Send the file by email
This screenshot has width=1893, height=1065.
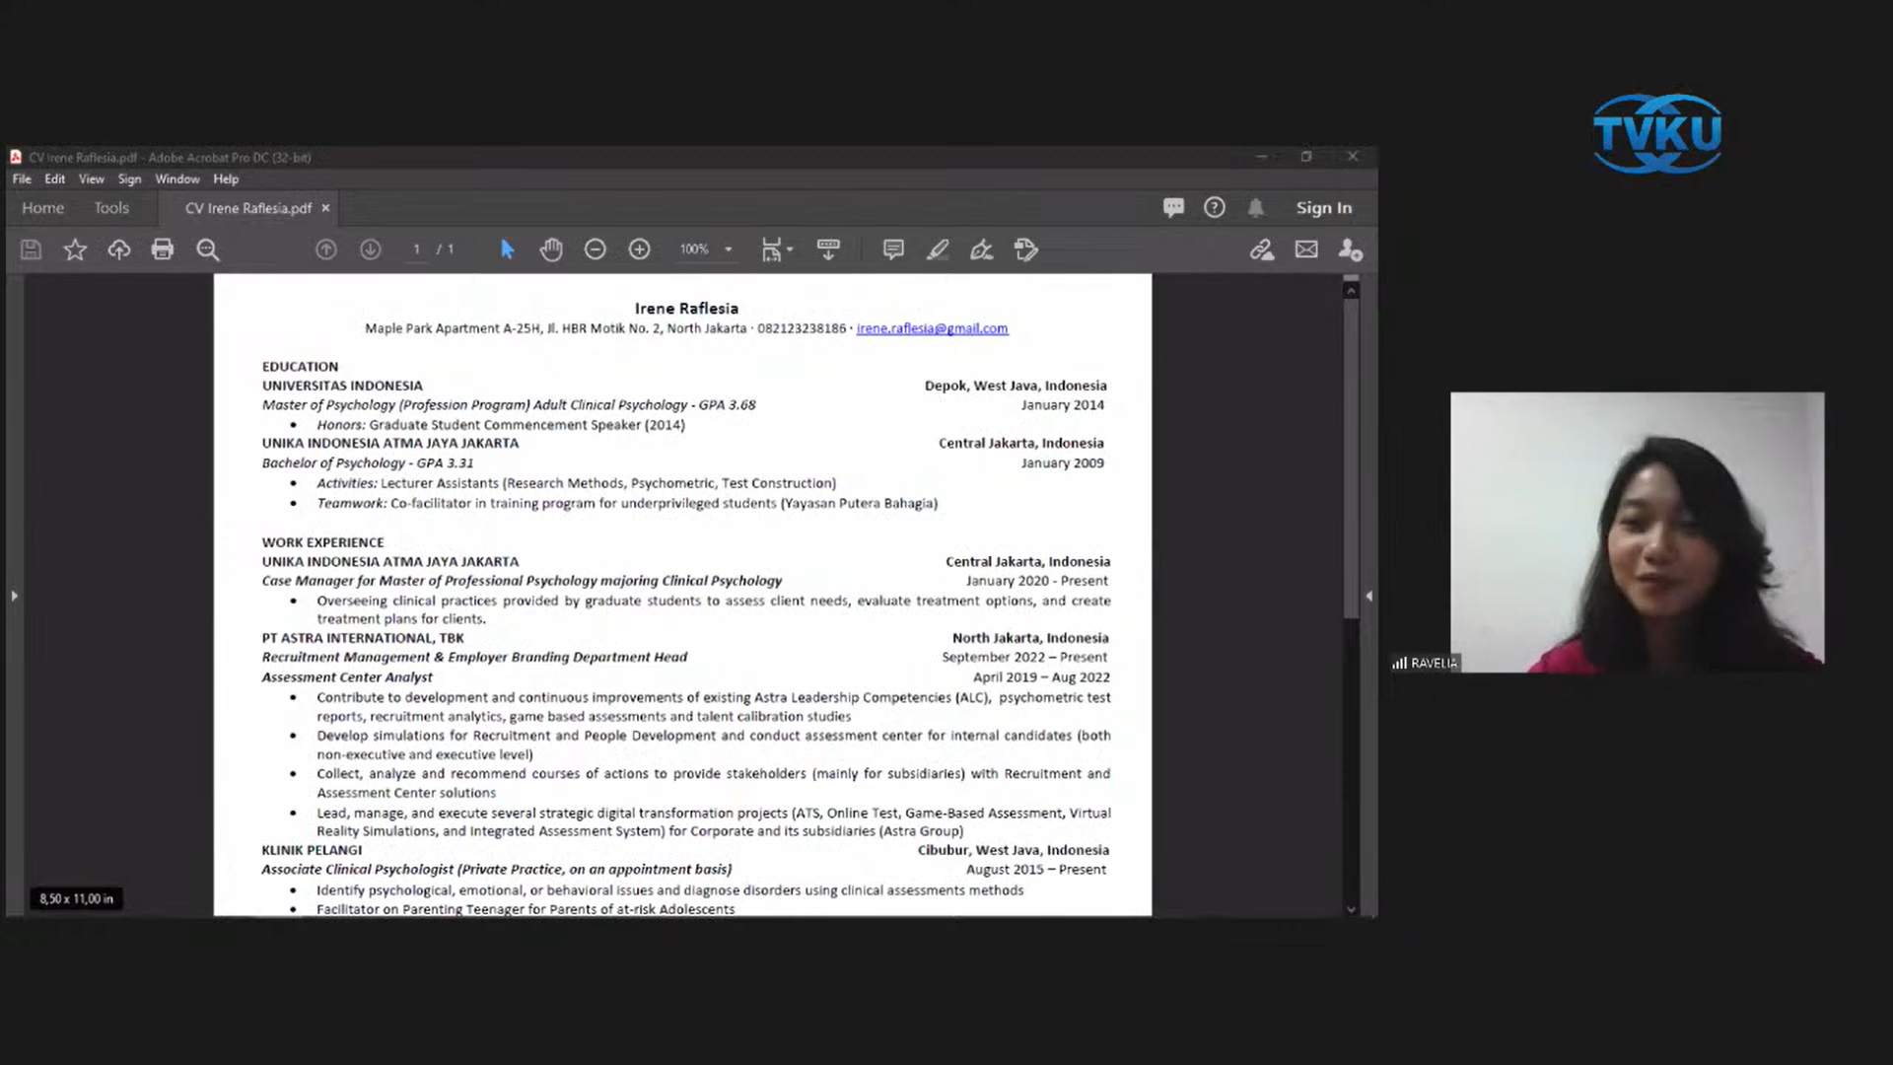[1306, 249]
